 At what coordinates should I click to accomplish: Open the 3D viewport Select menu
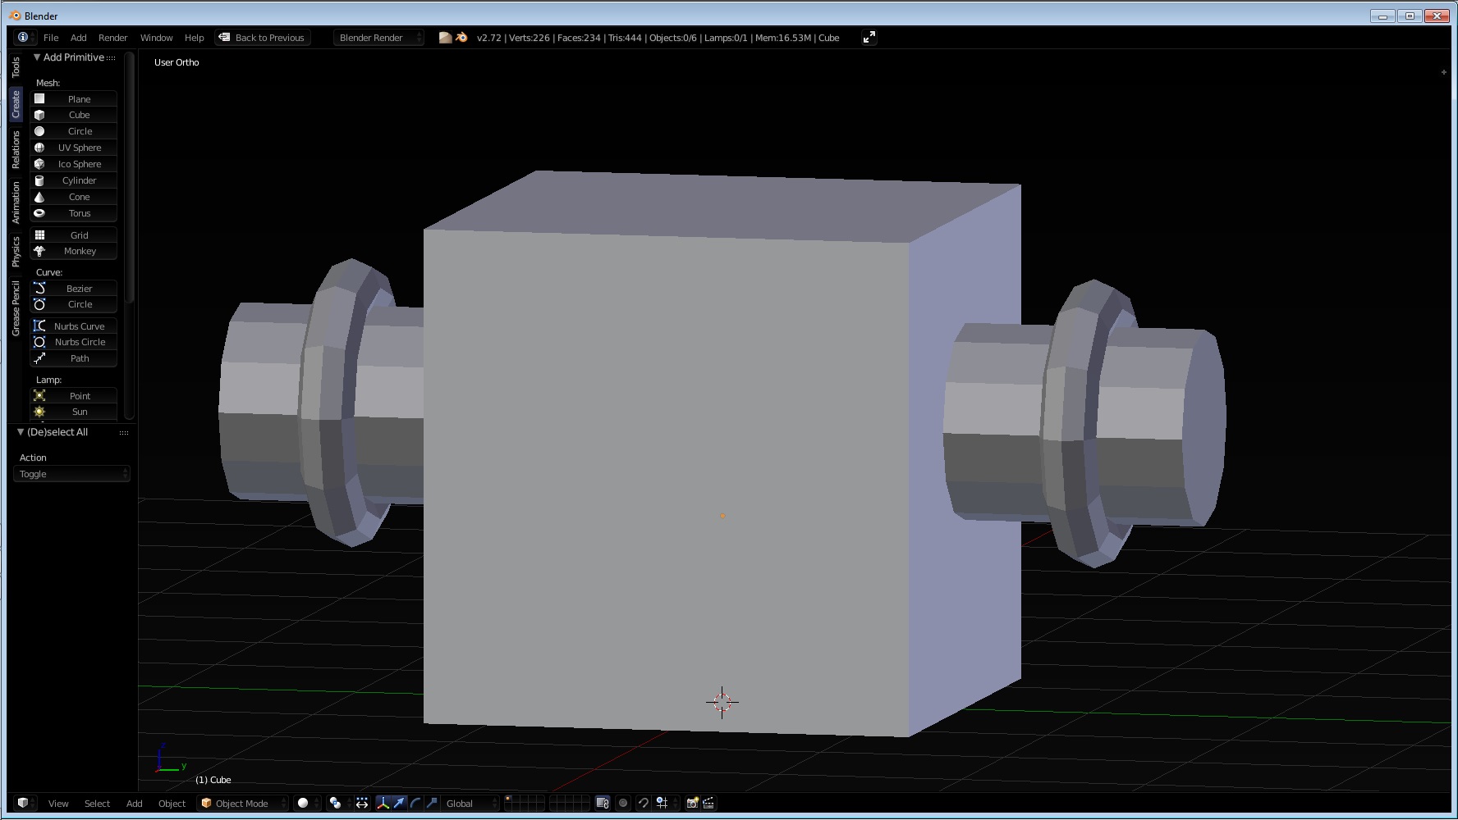pyautogui.click(x=97, y=804)
